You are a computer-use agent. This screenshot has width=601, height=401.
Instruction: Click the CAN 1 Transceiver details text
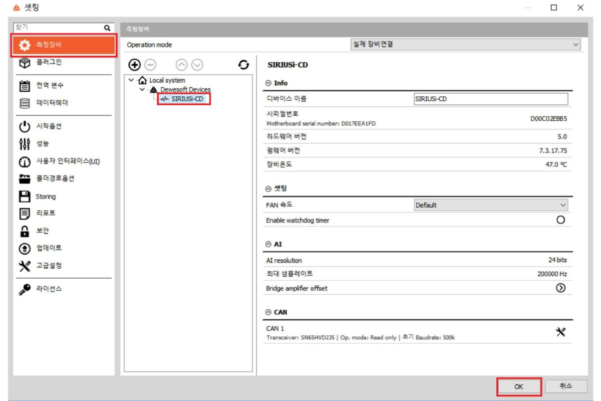[x=361, y=337]
